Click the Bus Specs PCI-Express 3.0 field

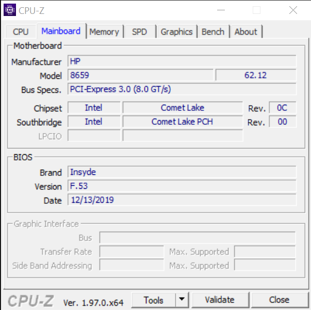[182, 89]
